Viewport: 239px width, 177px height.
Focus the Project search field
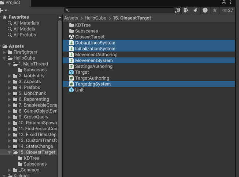[119, 10]
